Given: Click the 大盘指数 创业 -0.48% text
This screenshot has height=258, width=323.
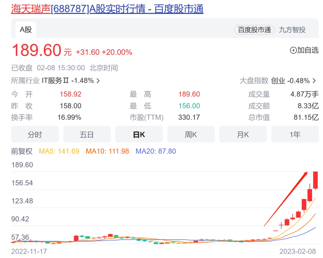Looking at the screenshot, I should pyautogui.click(x=275, y=81).
